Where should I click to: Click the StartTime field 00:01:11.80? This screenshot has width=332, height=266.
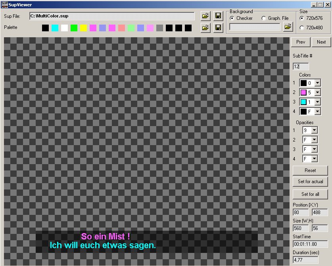click(x=310, y=244)
